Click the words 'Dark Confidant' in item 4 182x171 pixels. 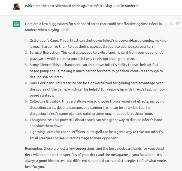click(x=42, y=83)
